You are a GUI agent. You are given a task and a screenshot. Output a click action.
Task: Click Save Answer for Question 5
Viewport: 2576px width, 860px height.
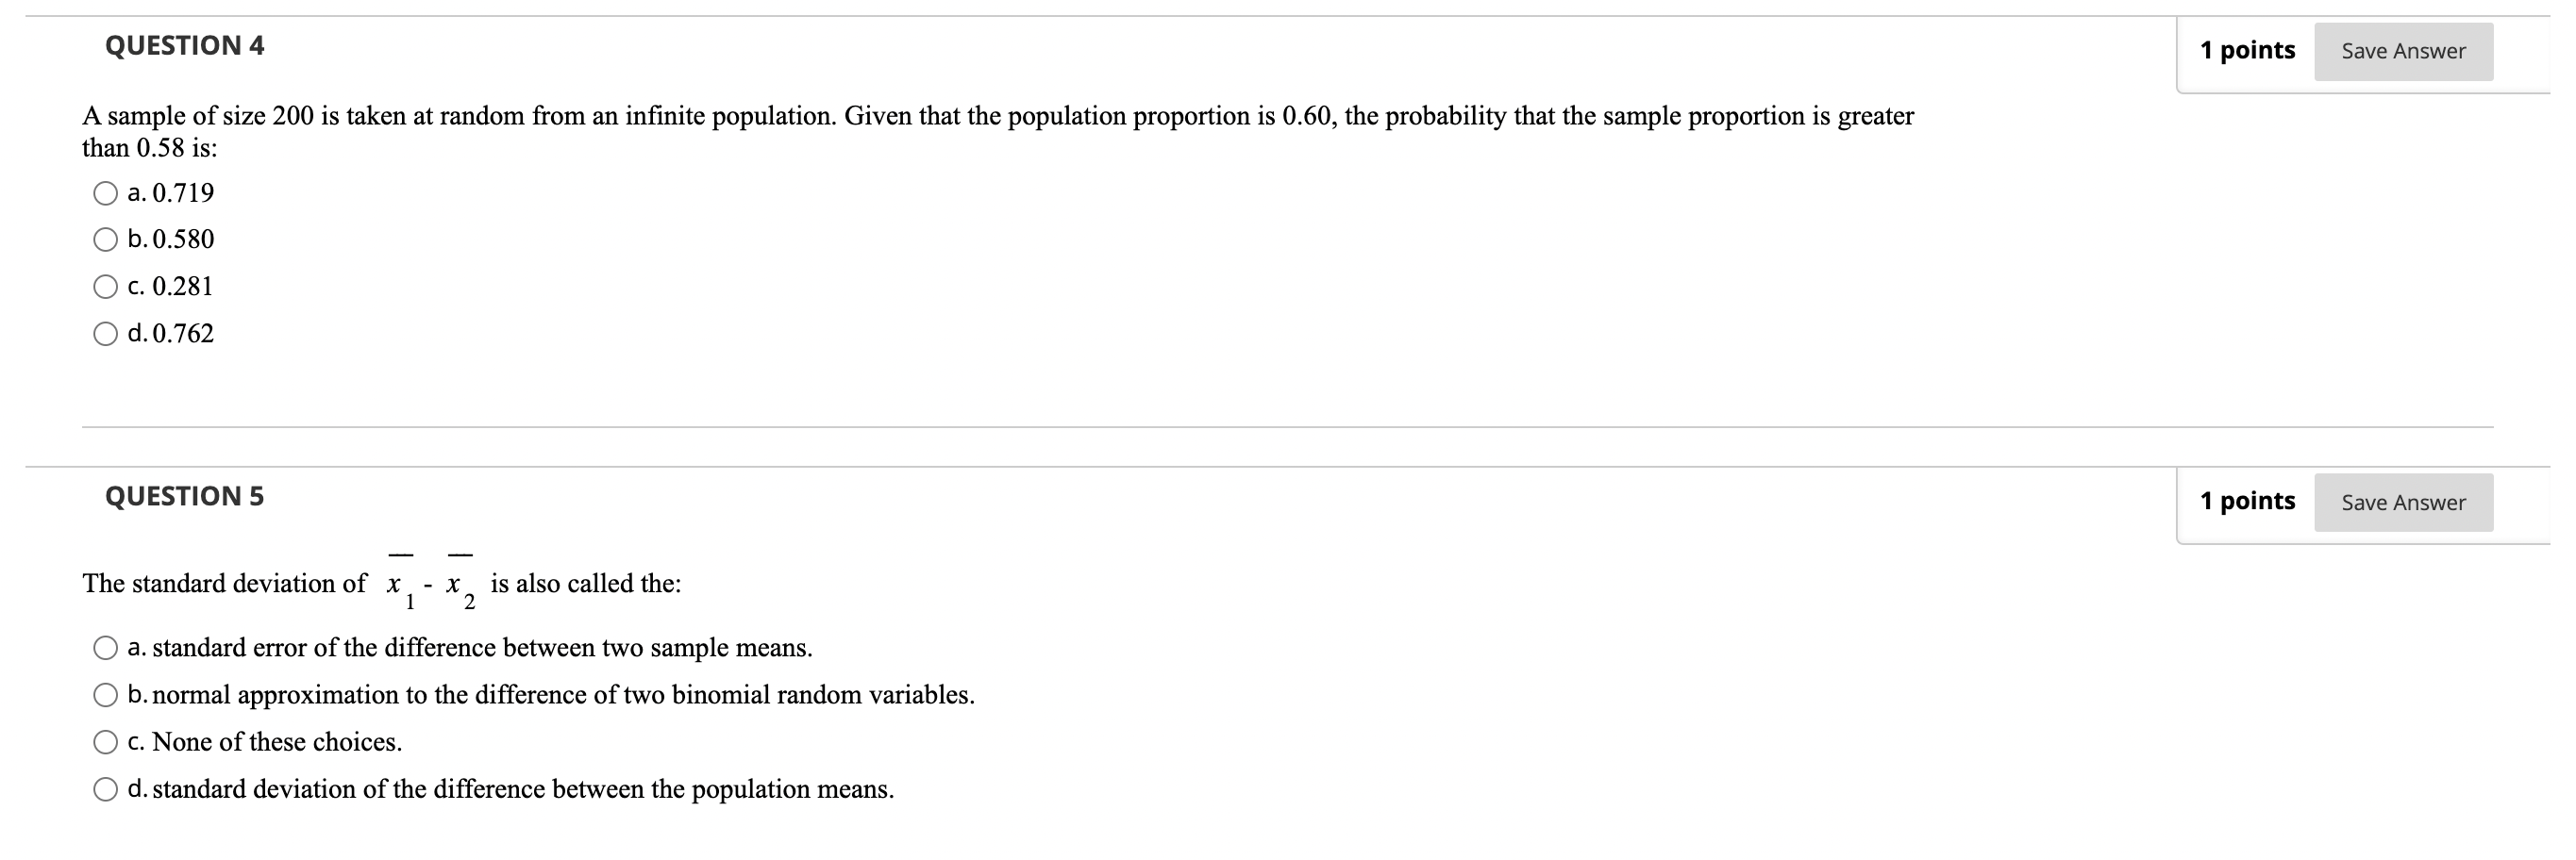click(x=2404, y=503)
